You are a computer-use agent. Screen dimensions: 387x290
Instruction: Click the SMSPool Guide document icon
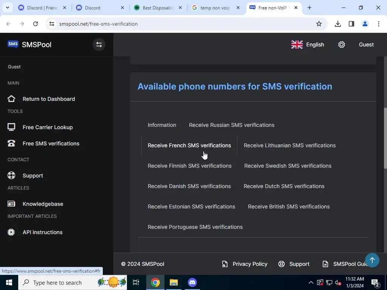(325, 264)
